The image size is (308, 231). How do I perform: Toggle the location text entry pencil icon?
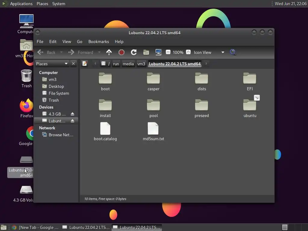[85, 64]
